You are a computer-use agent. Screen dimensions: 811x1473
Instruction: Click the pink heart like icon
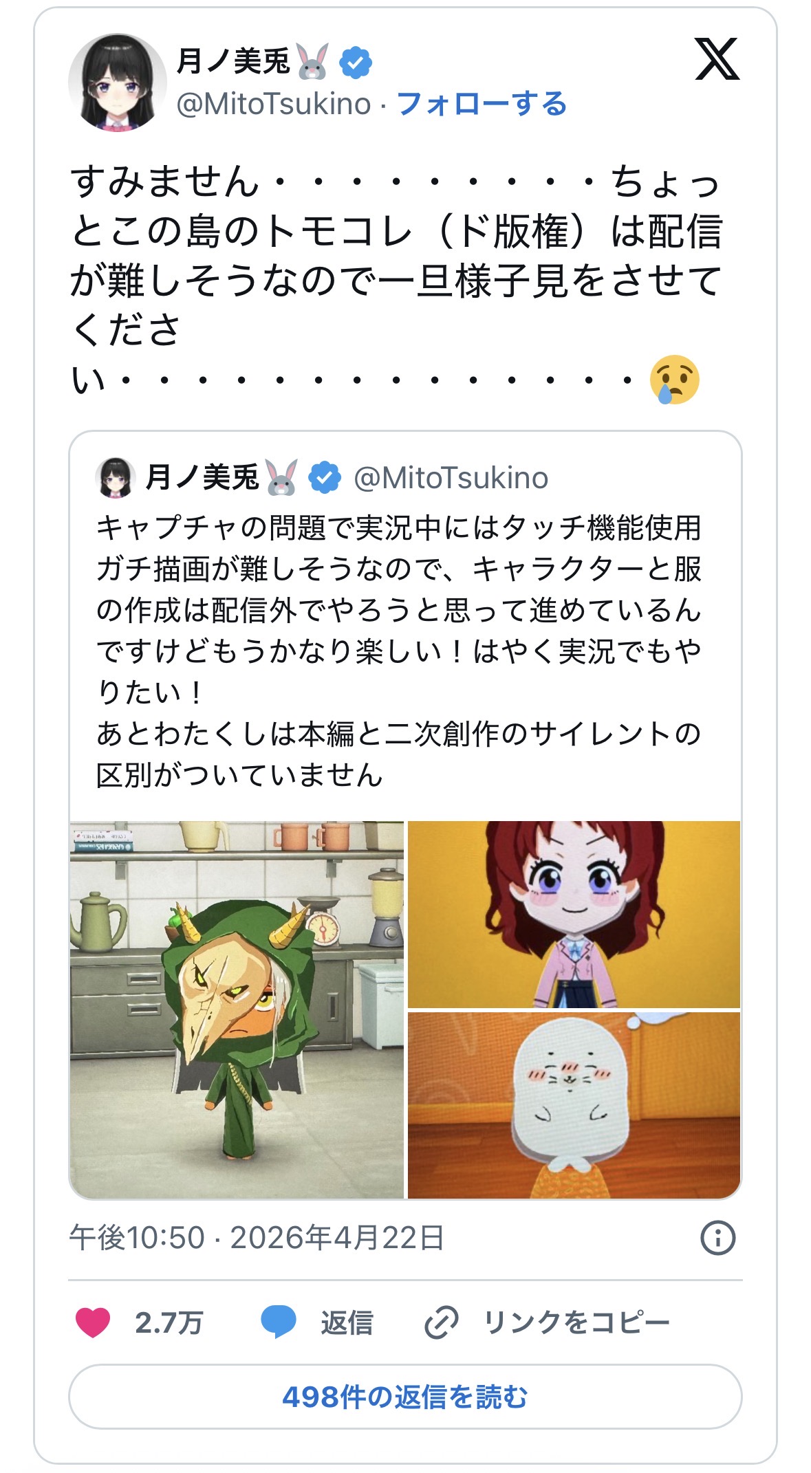93,1322
